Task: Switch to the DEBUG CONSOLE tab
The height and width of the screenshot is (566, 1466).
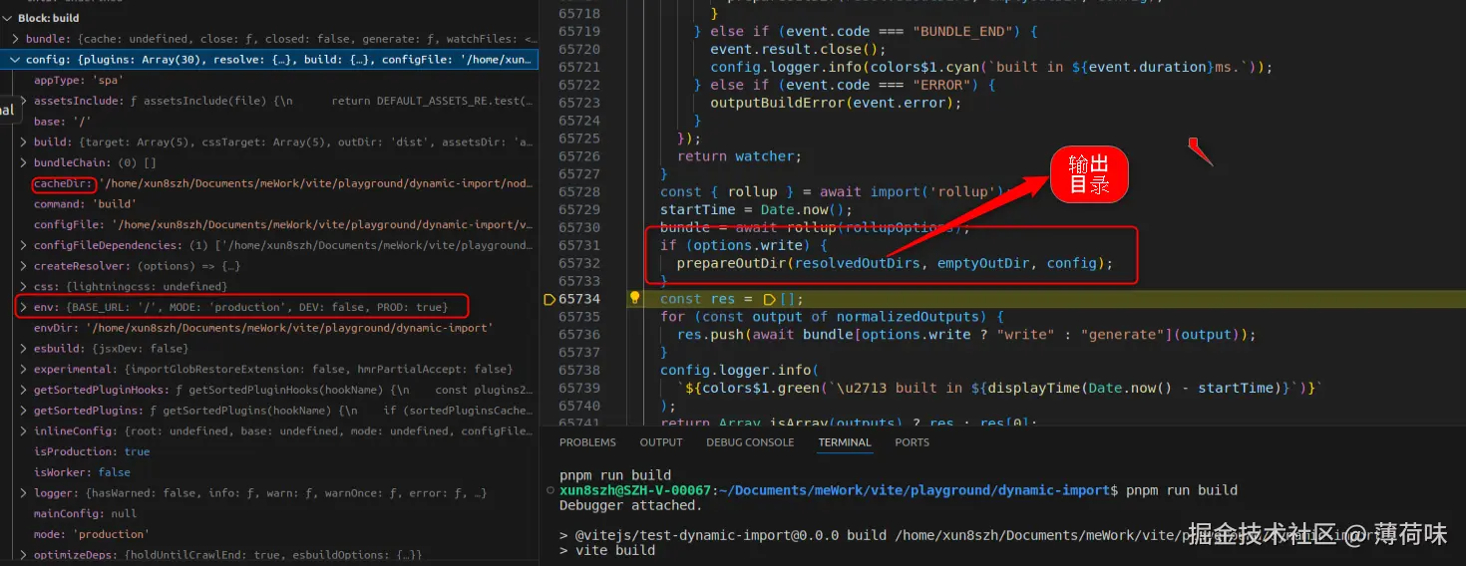Action: [750, 442]
